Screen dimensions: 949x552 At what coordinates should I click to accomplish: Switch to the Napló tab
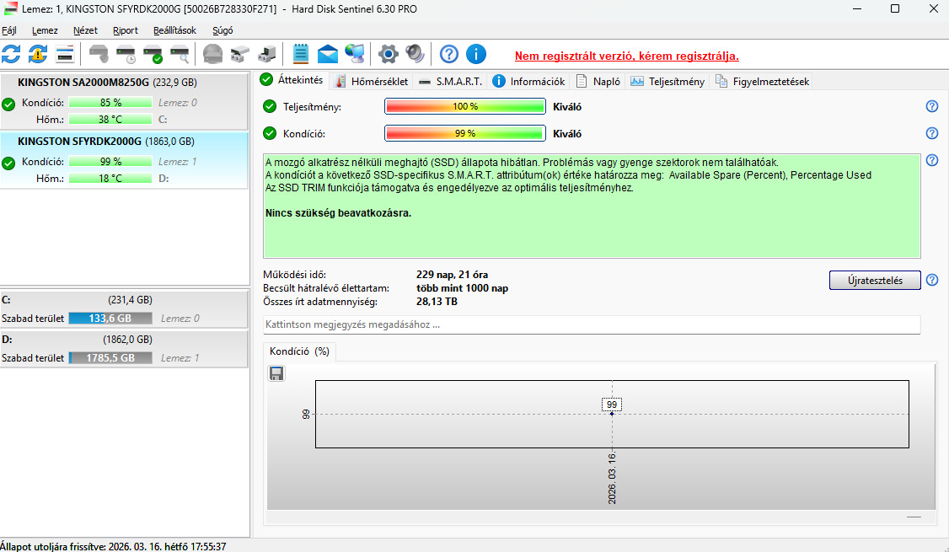click(x=598, y=81)
